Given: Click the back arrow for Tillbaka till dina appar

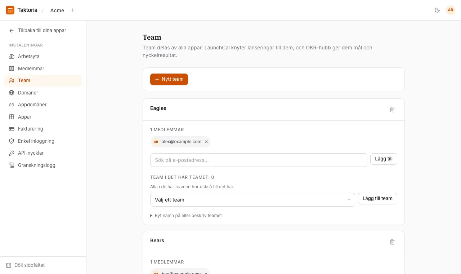Looking at the screenshot, I should point(12,31).
